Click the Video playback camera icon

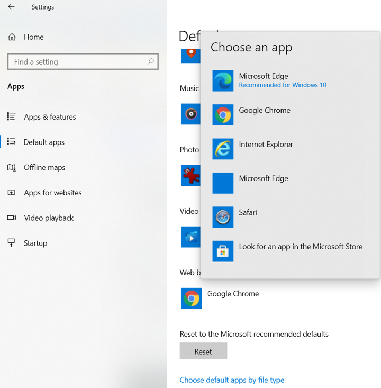tap(12, 218)
